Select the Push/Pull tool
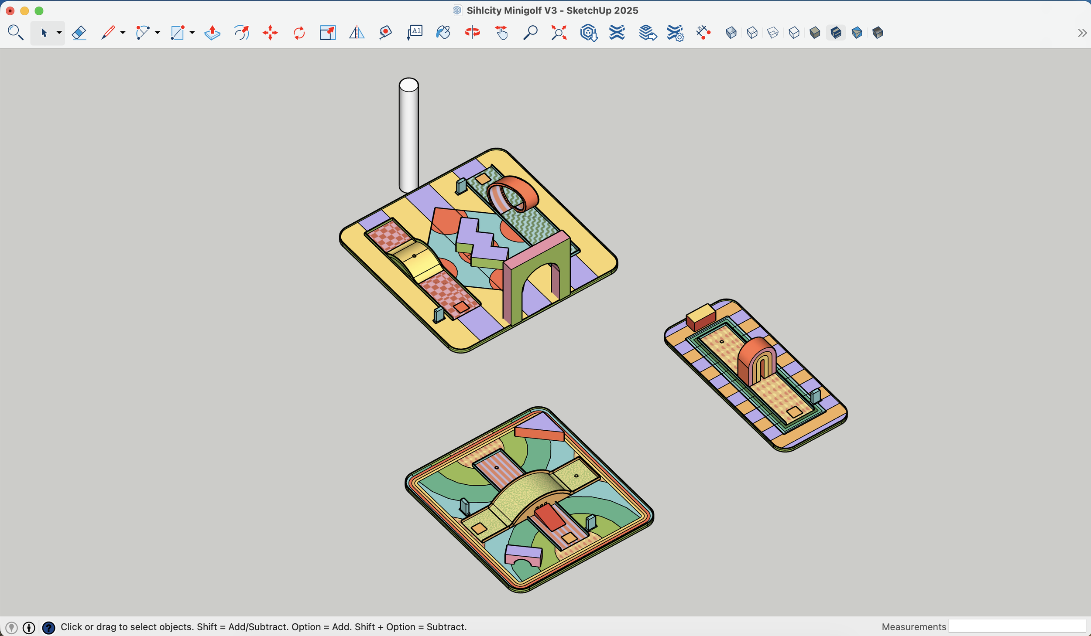This screenshot has width=1091, height=636. coord(212,33)
